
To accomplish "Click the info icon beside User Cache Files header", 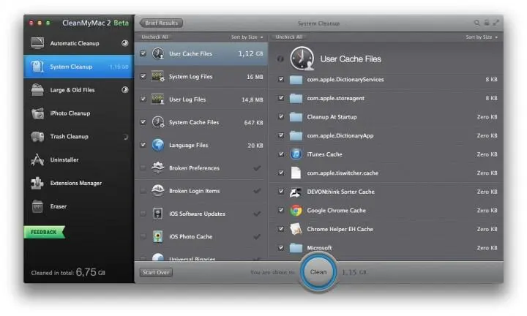I will tap(280, 59).
